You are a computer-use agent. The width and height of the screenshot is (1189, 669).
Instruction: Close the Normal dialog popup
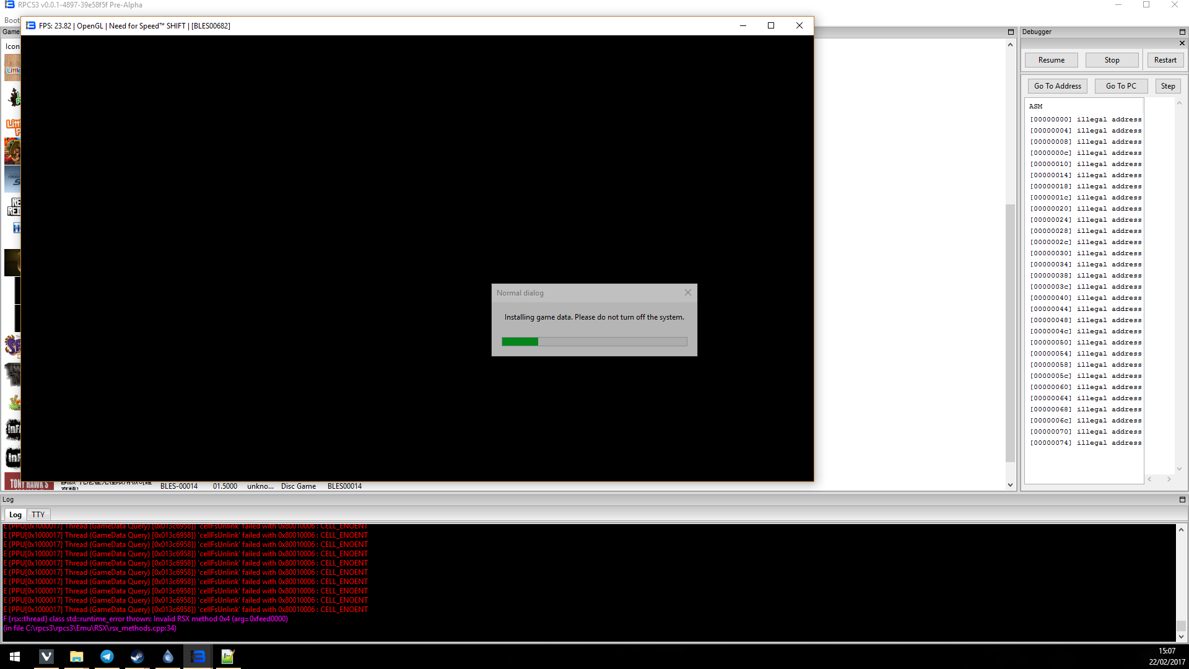(x=687, y=292)
